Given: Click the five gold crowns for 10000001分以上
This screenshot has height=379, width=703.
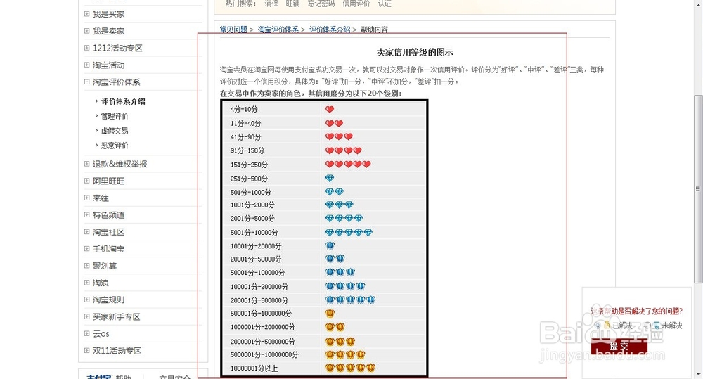Looking at the screenshot, I should click(x=350, y=368).
